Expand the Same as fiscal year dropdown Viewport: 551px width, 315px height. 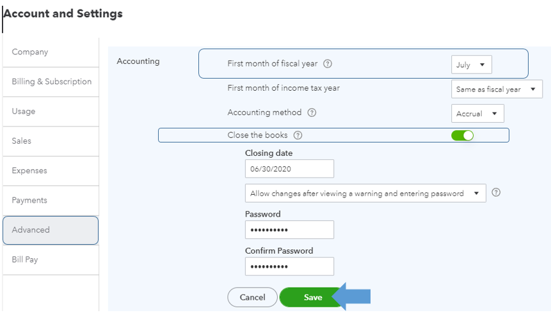(497, 89)
